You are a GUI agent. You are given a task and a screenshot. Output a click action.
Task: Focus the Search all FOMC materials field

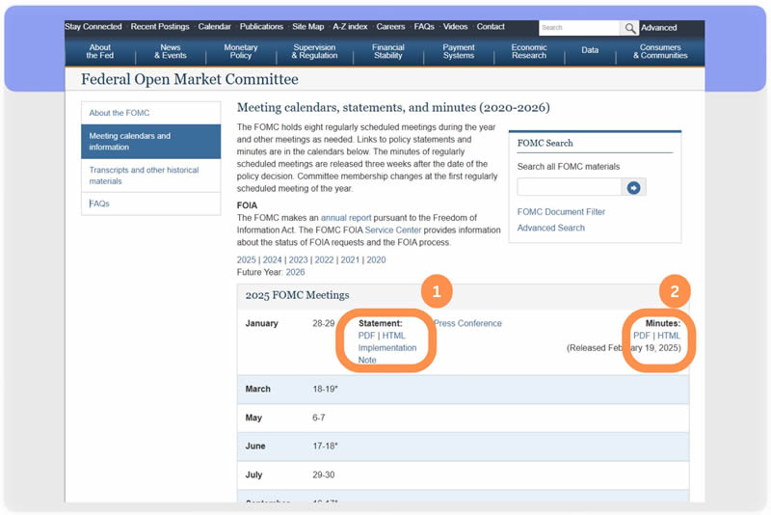point(569,187)
